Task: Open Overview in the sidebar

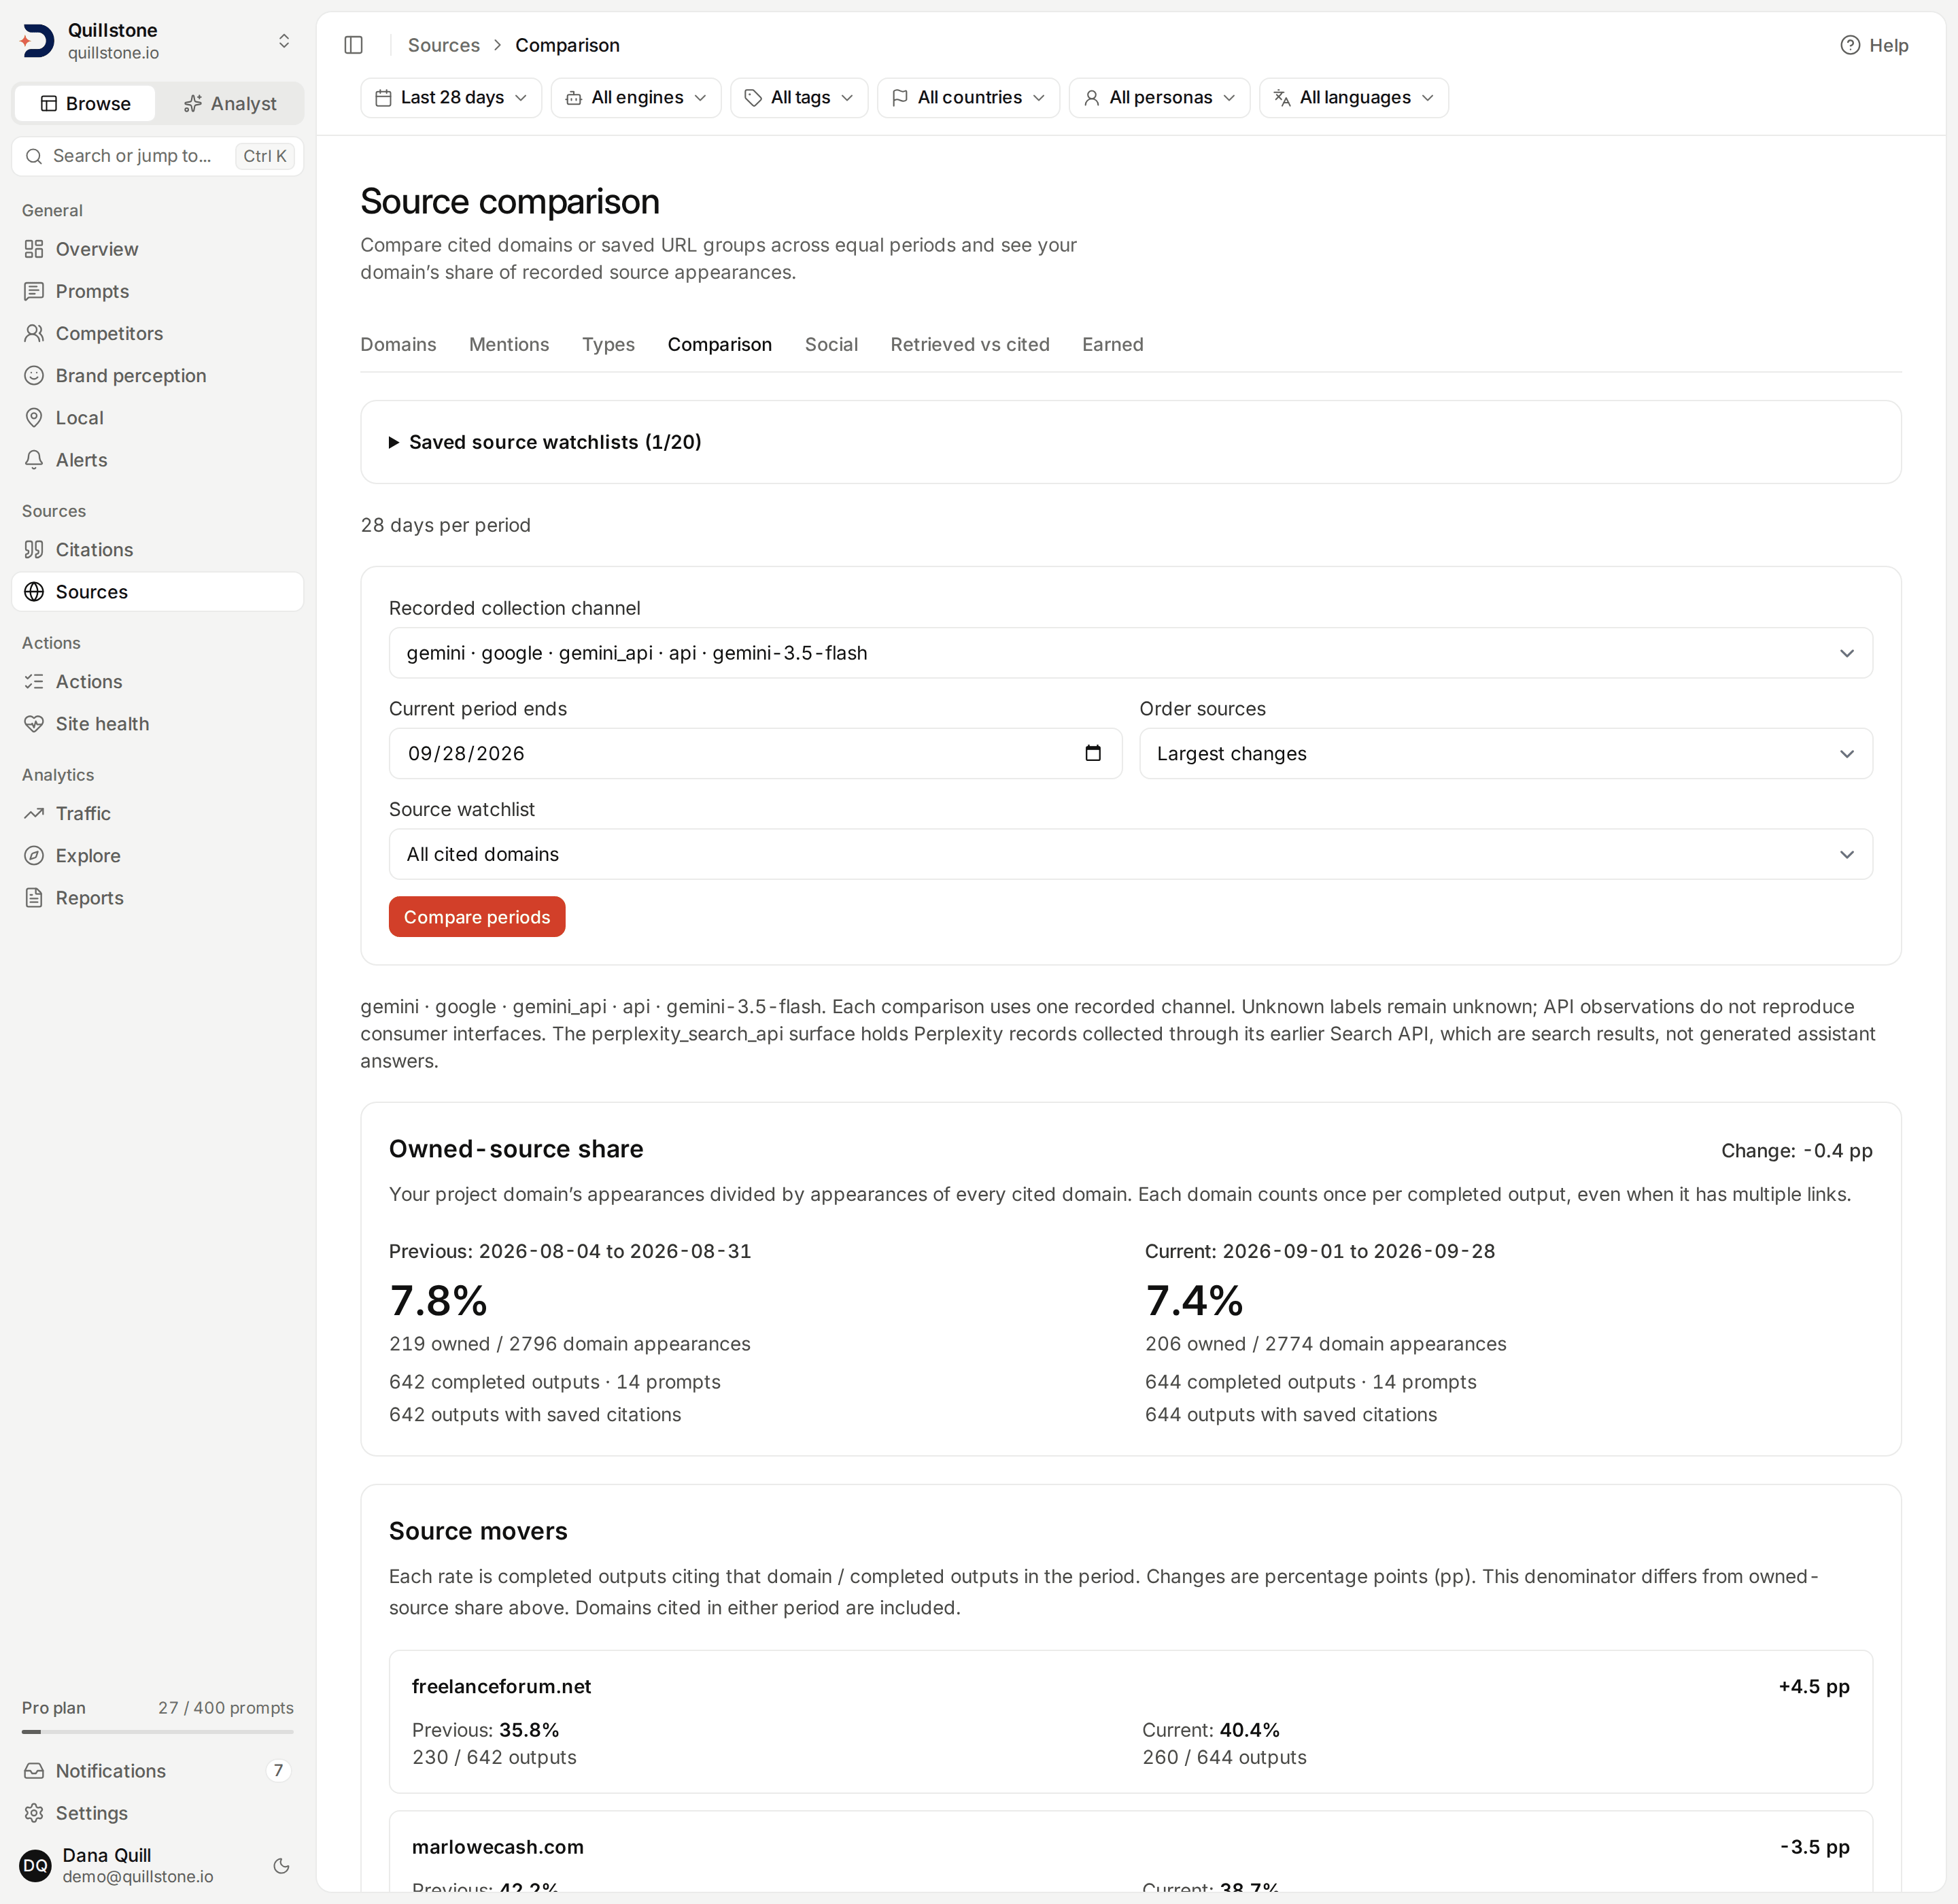Action: coord(158,249)
